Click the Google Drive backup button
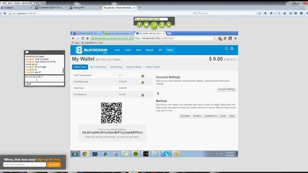The height and width of the screenshot is (173, 308). 211,116
